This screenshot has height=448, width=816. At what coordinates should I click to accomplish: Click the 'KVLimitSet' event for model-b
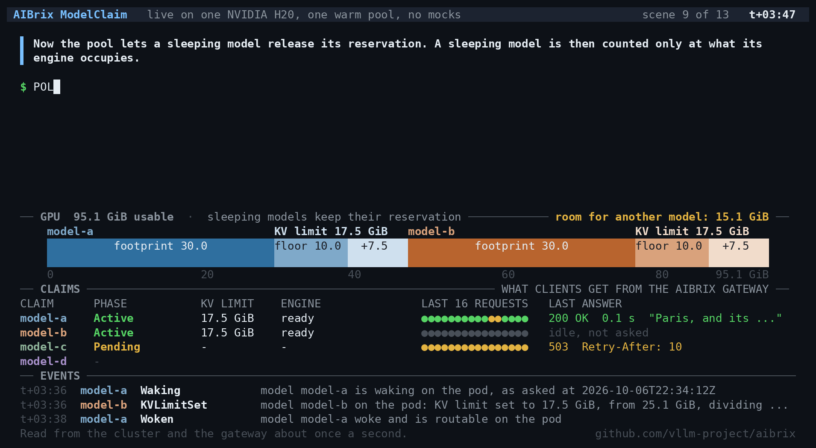click(173, 405)
